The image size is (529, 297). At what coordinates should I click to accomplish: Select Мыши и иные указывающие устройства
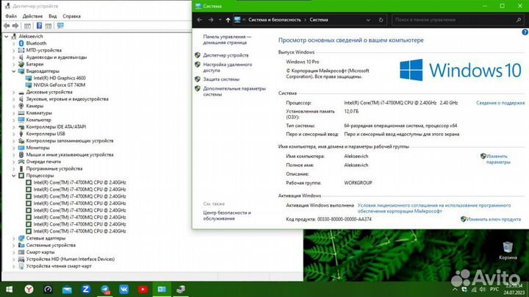pos(70,154)
